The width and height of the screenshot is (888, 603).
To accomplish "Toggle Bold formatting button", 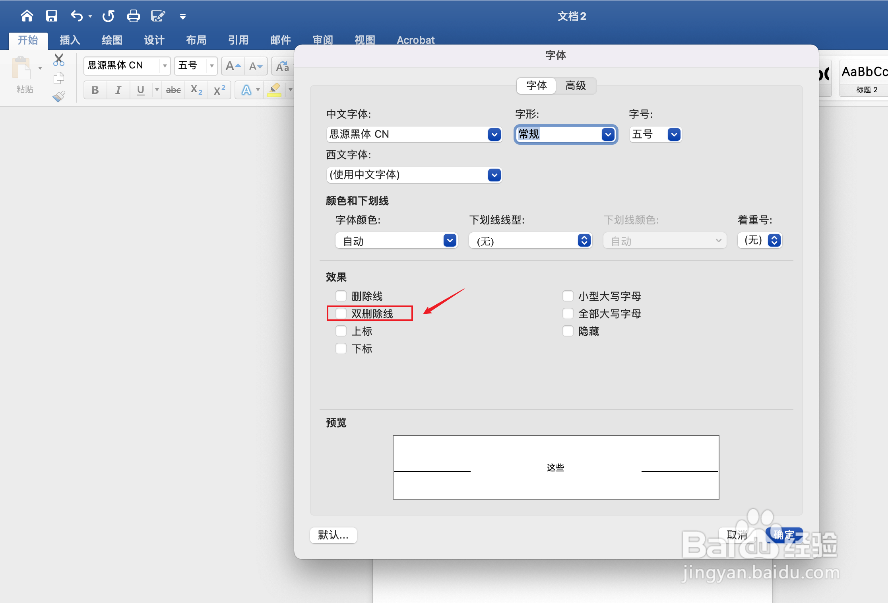I will [95, 90].
